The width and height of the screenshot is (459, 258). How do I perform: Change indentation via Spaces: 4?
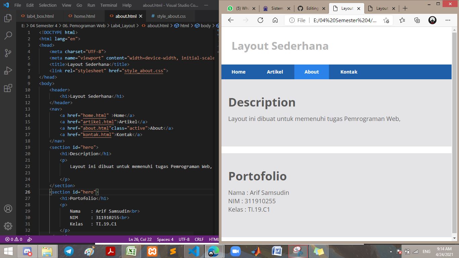pos(165,240)
